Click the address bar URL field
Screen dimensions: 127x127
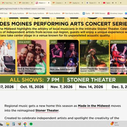point(63,9)
